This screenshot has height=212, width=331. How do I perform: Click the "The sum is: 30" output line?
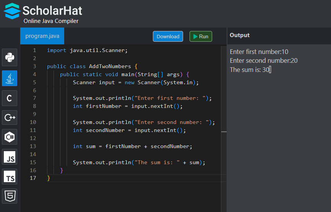point(250,69)
